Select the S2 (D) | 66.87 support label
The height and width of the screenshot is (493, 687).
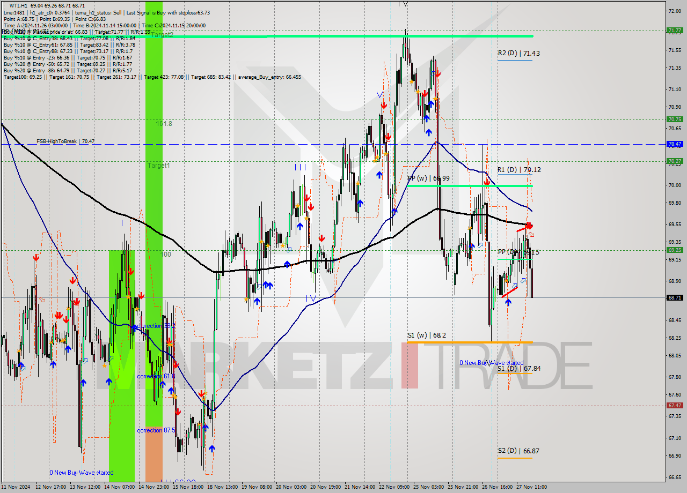click(518, 451)
